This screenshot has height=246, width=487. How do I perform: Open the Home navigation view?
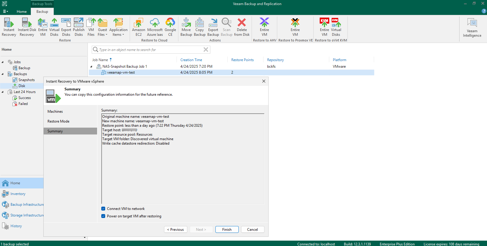[x=22, y=183]
